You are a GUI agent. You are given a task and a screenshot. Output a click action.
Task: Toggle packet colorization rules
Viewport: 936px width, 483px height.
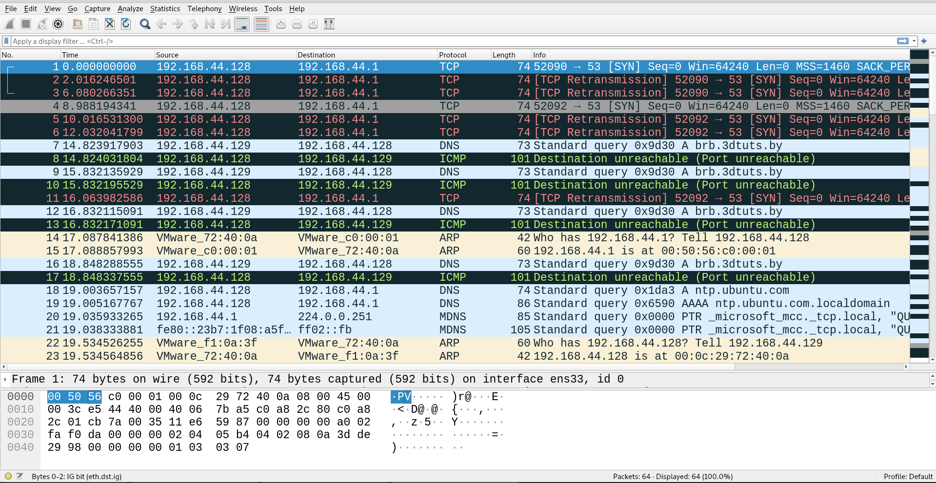tap(261, 24)
